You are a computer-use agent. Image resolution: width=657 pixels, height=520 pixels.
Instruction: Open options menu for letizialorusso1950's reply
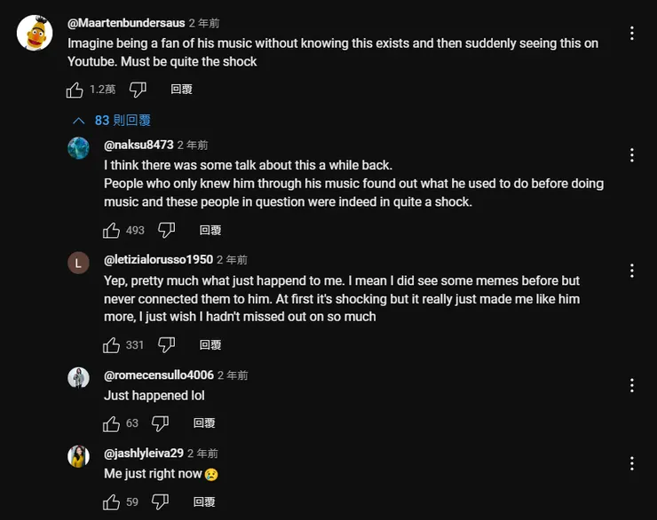point(631,271)
